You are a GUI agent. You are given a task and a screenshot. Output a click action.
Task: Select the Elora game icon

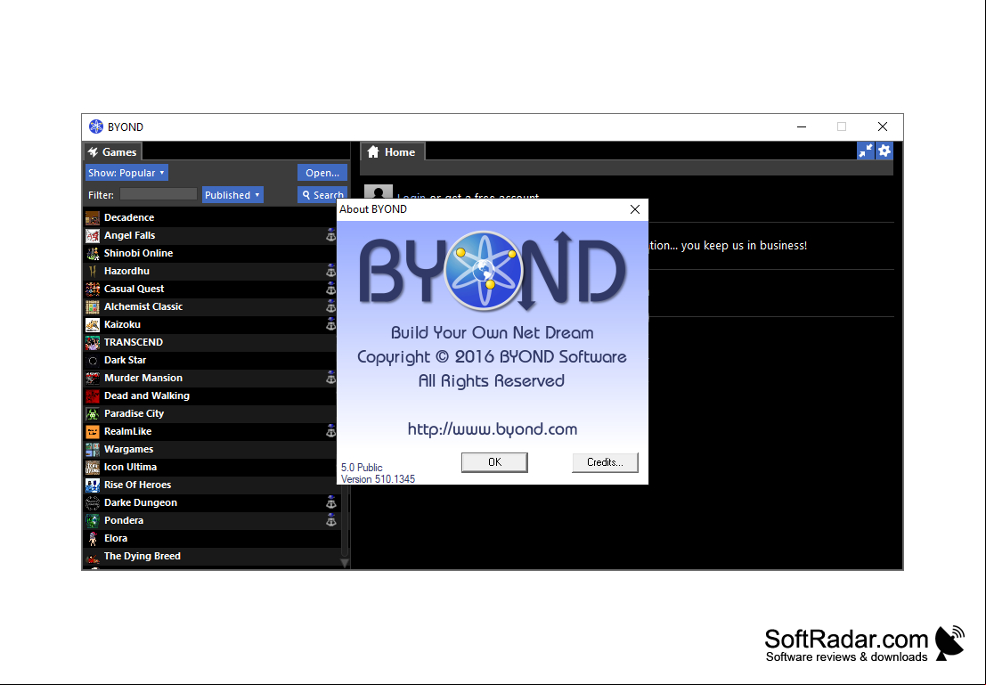93,538
